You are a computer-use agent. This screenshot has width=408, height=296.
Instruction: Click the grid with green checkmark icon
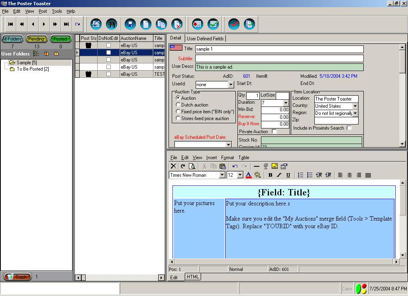(x=213, y=24)
